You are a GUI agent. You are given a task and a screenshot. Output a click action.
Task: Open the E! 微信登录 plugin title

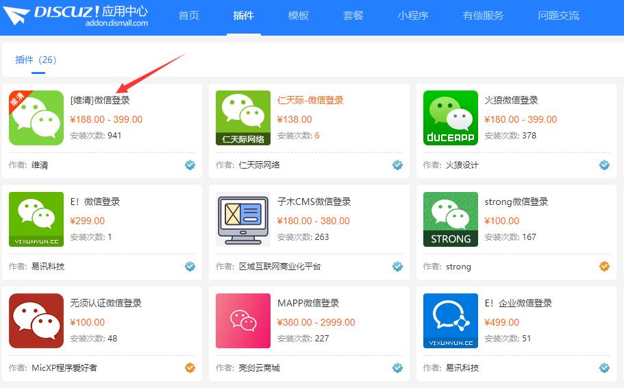(95, 202)
